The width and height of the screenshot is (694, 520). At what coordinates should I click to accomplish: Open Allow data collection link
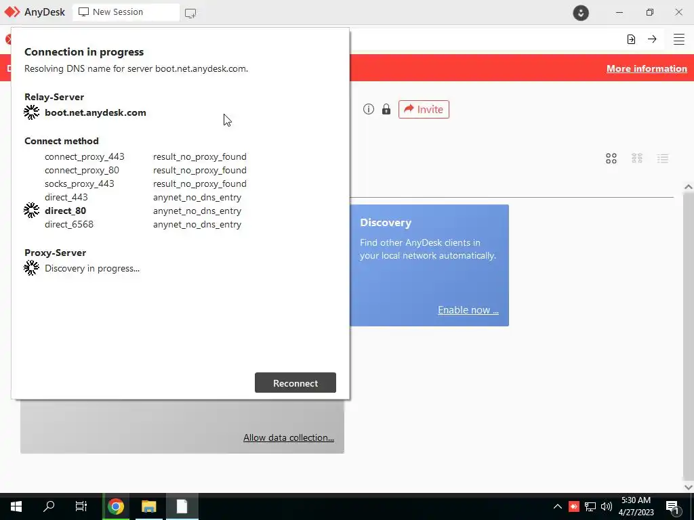(x=289, y=437)
